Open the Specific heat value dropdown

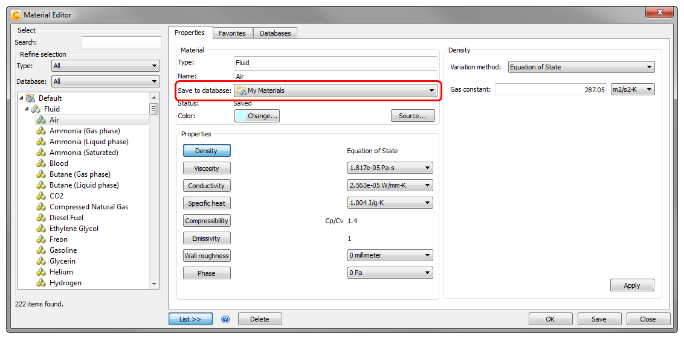pyautogui.click(x=390, y=203)
